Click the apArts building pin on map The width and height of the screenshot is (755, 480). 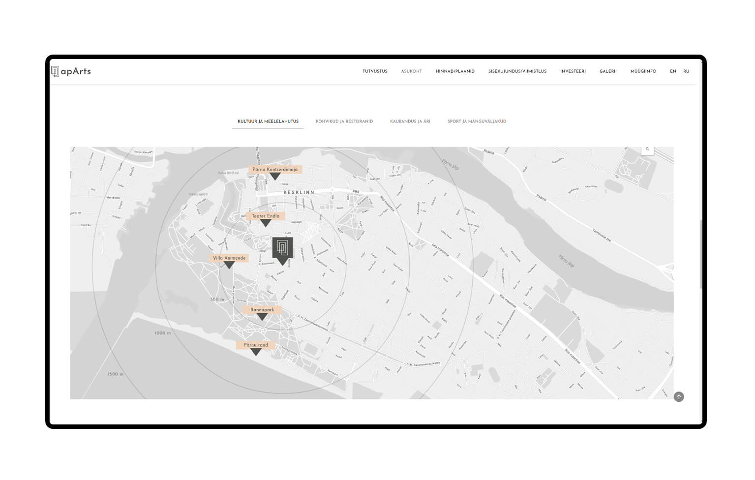coord(282,250)
